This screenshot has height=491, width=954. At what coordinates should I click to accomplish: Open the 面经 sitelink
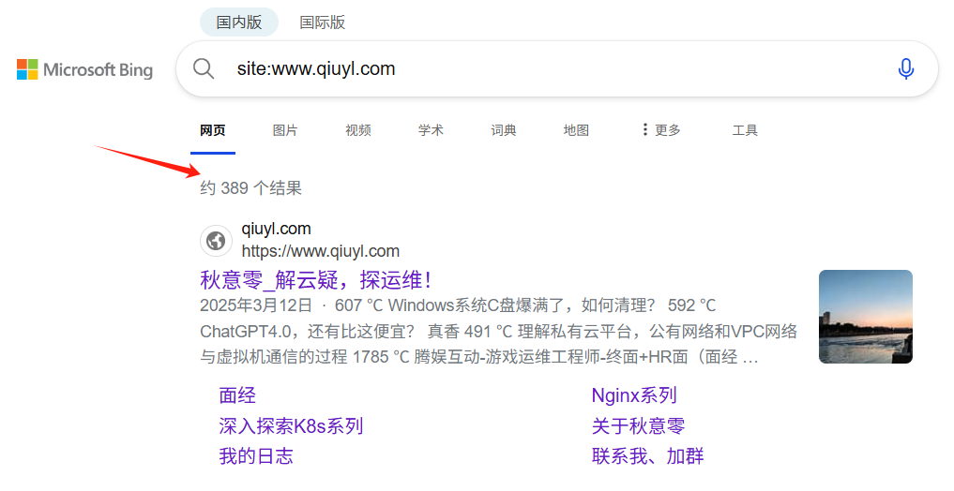pyautogui.click(x=237, y=395)
